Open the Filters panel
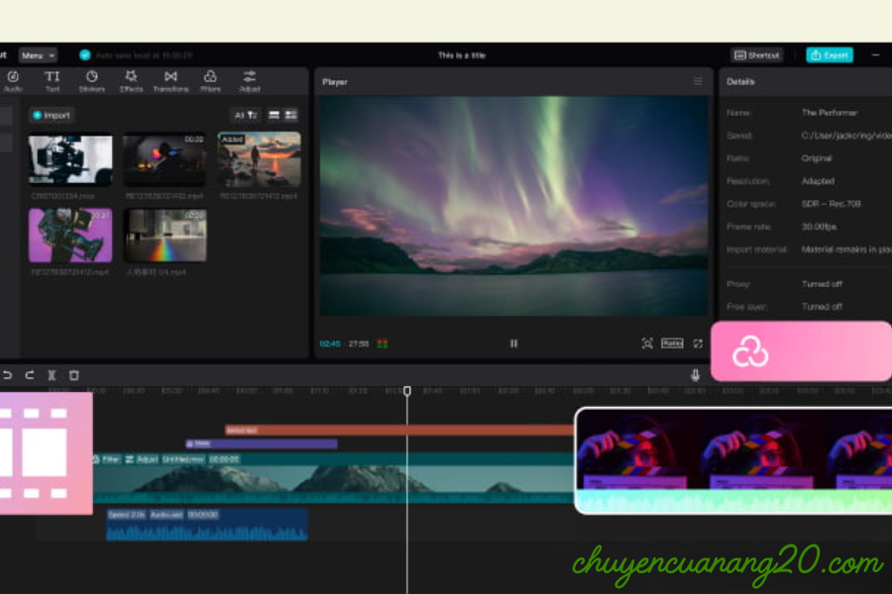892x594 pixels. point(210,80)
